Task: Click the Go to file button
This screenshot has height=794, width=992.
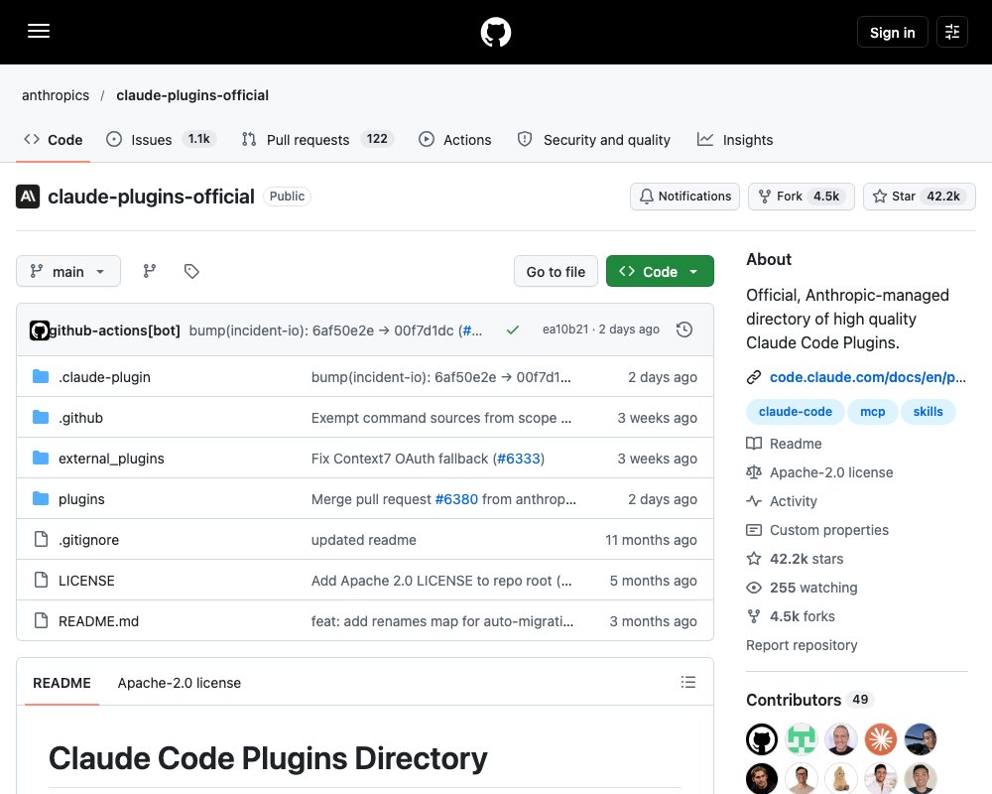Action: point(556,271)
